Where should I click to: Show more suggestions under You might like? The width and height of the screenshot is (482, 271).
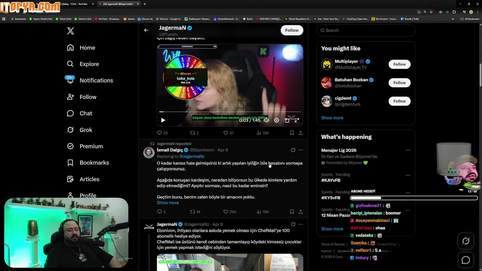tap(332, 118)
